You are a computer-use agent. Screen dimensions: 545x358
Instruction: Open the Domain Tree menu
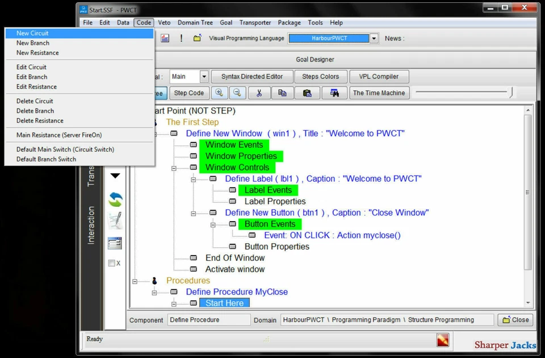coord(195,23)
